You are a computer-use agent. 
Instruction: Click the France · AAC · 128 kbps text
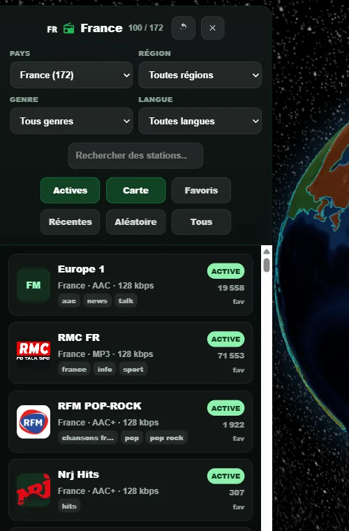point(106,286)
